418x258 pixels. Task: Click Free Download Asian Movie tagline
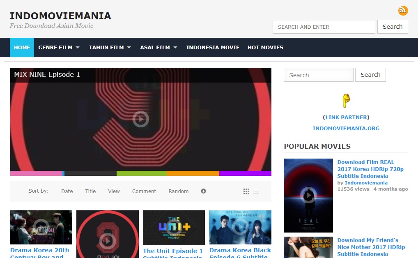(x=51, y=26)
